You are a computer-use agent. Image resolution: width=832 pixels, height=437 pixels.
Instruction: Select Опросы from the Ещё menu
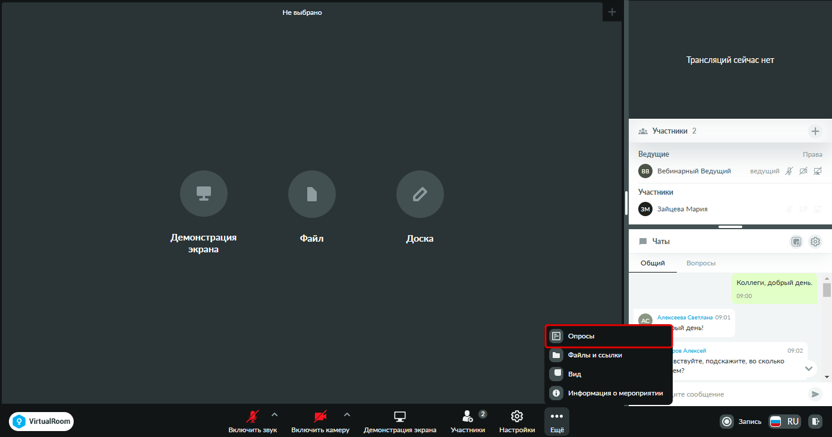609,336
